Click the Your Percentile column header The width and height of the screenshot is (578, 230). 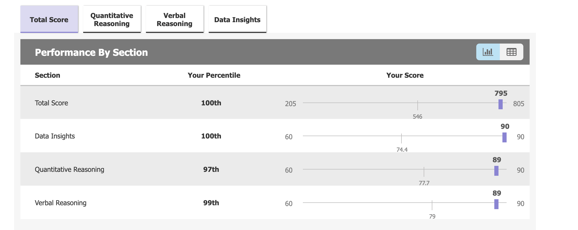(214, 75)
